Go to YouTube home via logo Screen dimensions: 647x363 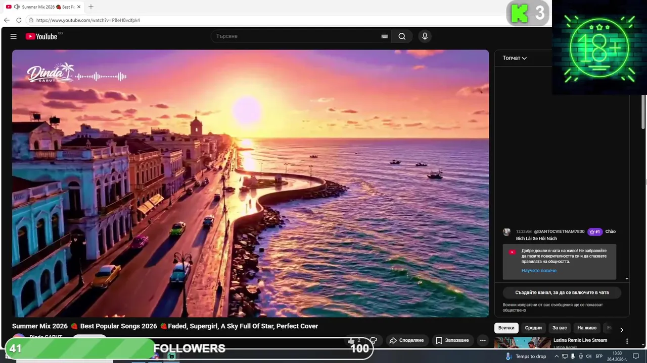coord(41,36)
